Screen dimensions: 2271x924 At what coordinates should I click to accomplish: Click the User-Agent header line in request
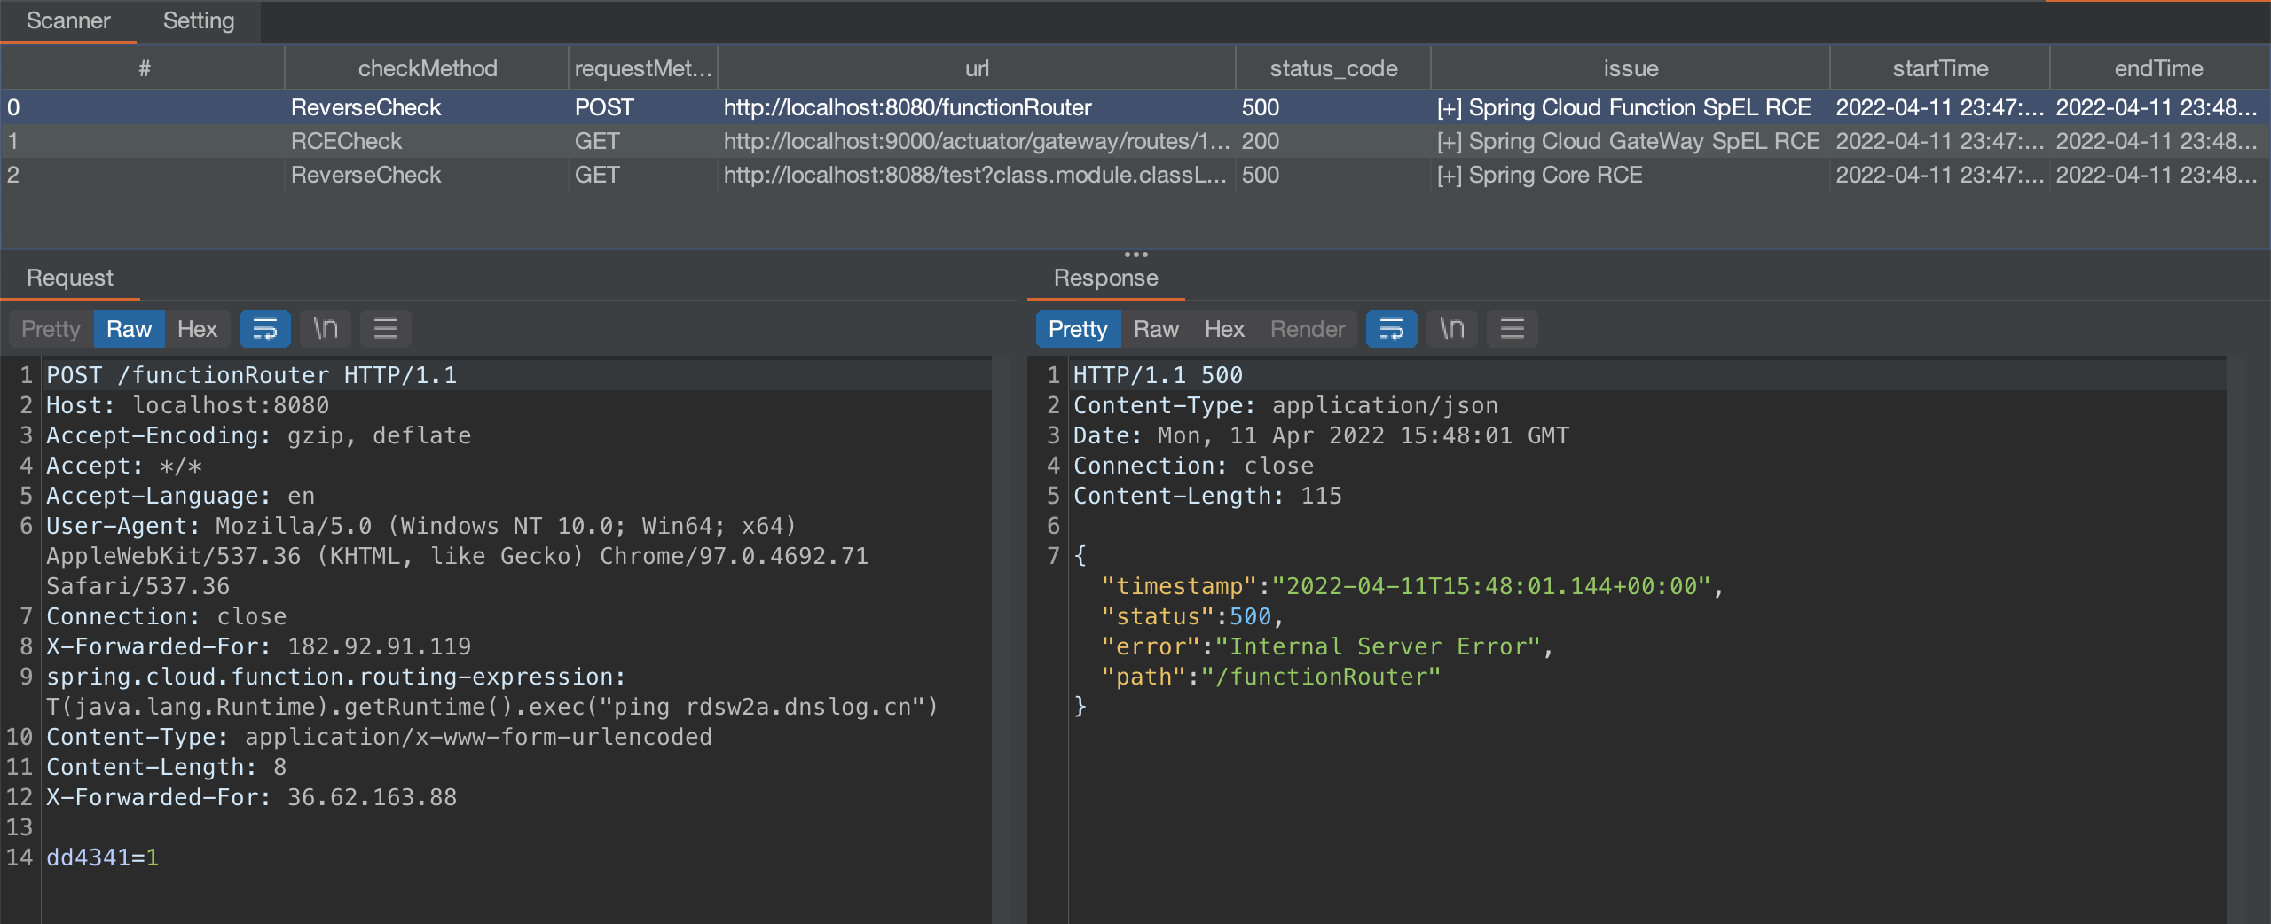457,556
